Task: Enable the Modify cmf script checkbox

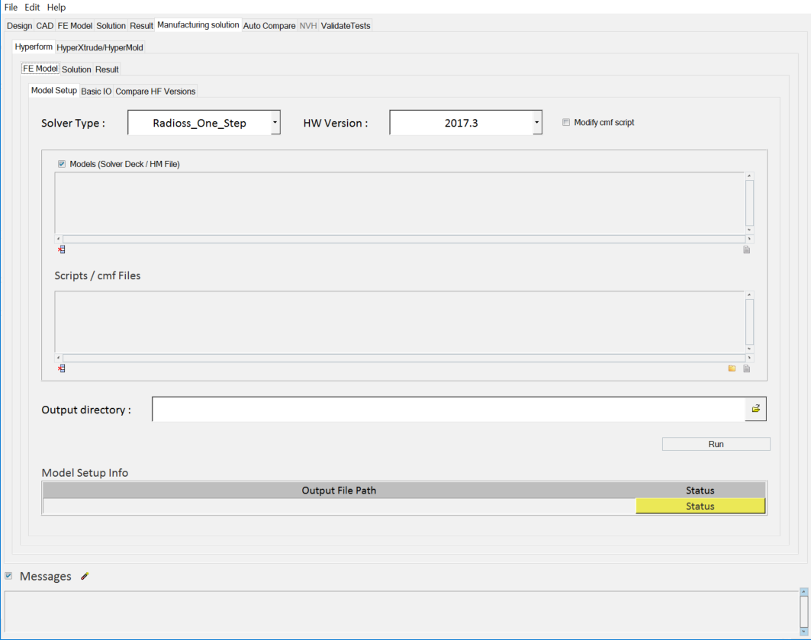Action: coord(566,123)
